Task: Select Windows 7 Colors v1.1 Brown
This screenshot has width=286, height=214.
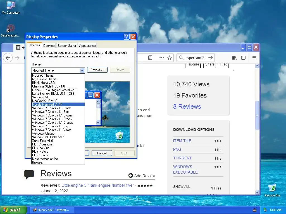Action: point(58,115)
